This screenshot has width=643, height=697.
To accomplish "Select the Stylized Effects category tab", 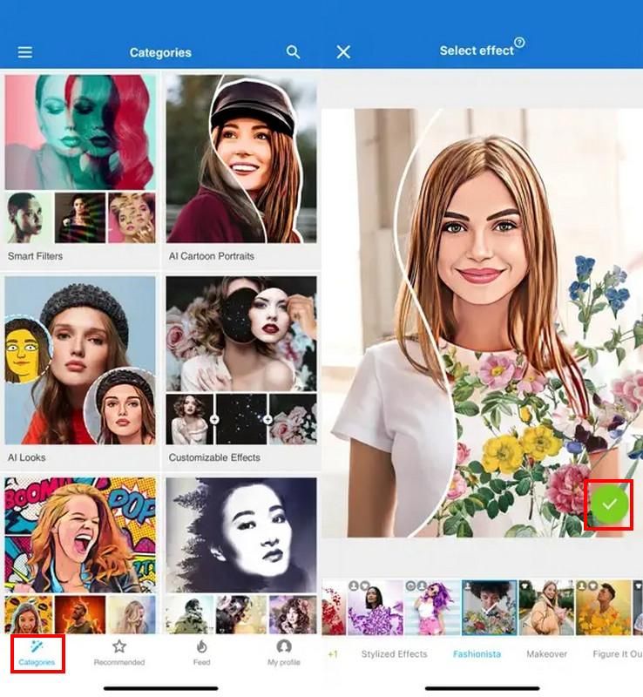I will point(394,654).
